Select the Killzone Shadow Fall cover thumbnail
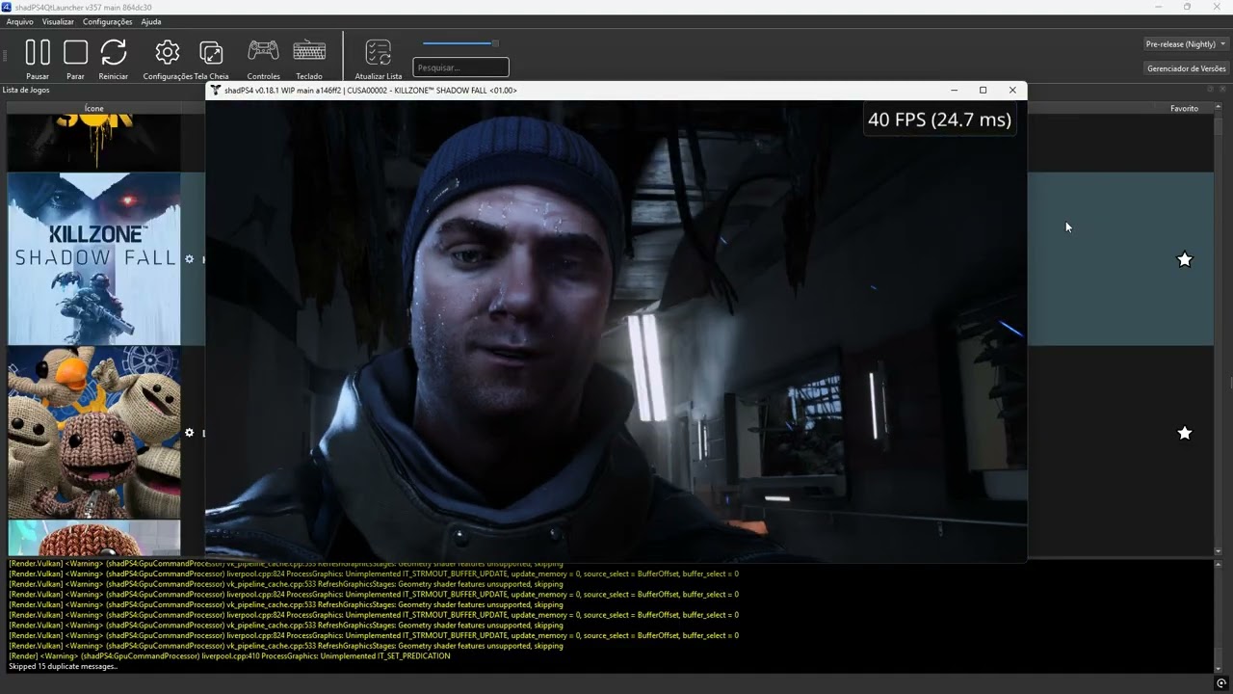The image size is (1233, 694). [x=94, y=259]
